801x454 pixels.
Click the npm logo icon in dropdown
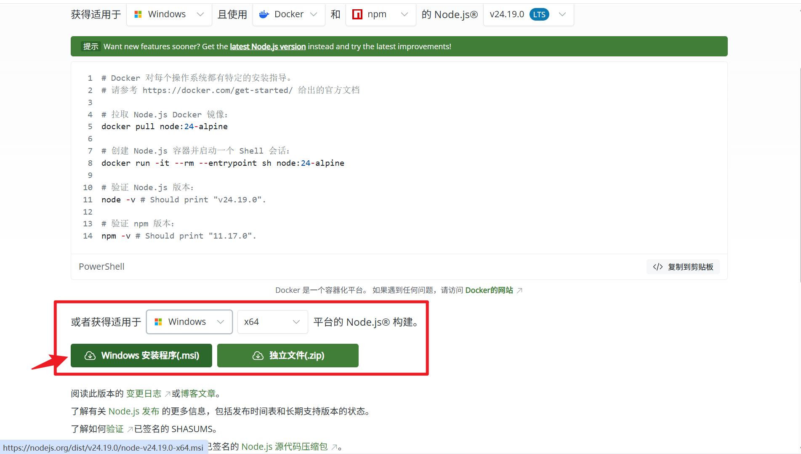click(357, 15)
